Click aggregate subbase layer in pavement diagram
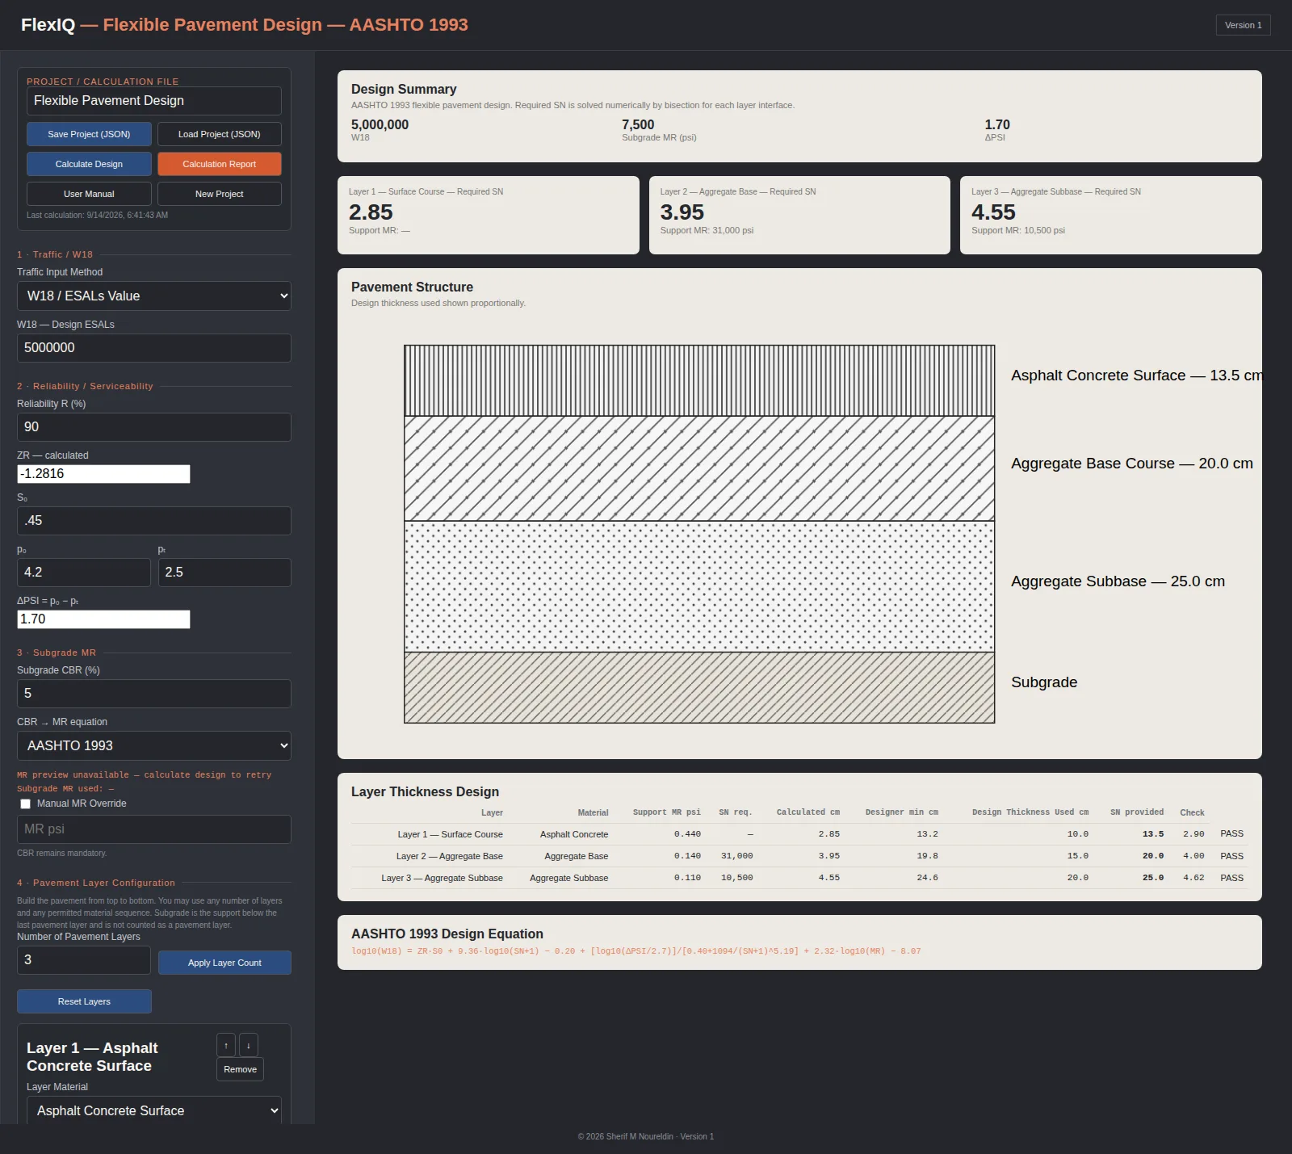Image resolution: width=1292 pixels, height=1154 pixels. [x=699, y=586]
